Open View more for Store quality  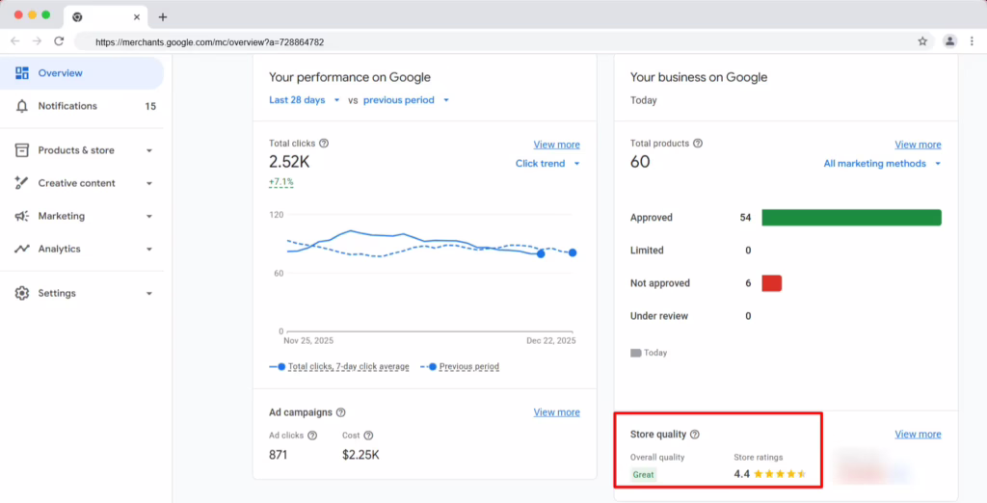[918, 435]
